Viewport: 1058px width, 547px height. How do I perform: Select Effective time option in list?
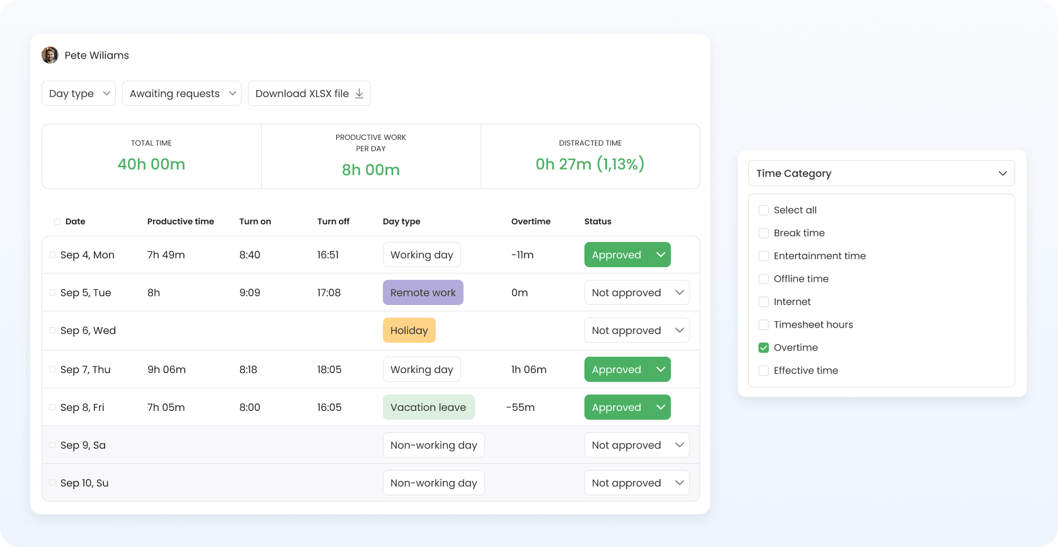point(805,371)
